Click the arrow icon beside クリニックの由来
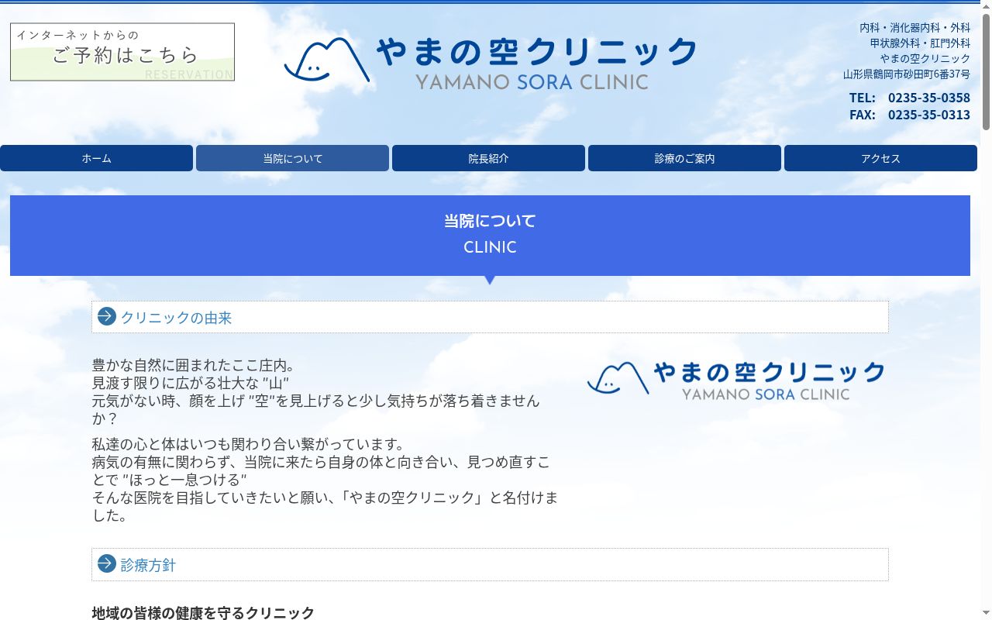Image resolution: width=992 pixels, height=620 pixels. point(107,316)
